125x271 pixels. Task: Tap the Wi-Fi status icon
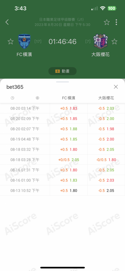pyautogui.click(x=103, y=8)
